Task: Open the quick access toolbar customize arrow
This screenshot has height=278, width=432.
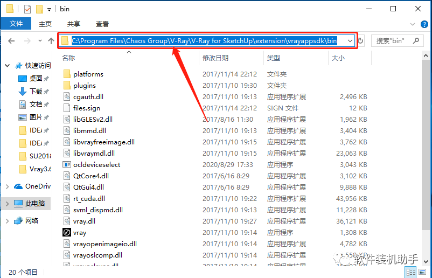Action: pos(49,10)
